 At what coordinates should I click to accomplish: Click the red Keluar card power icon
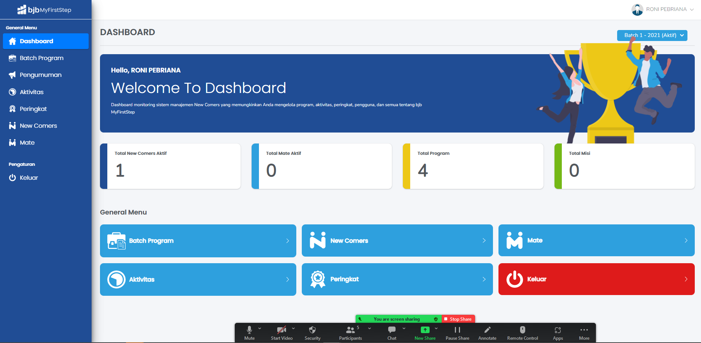pyautogui.click(x=515, y=279)
